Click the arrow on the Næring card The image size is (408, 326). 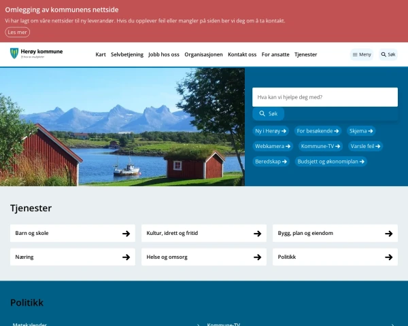click(x=126, y=257)
